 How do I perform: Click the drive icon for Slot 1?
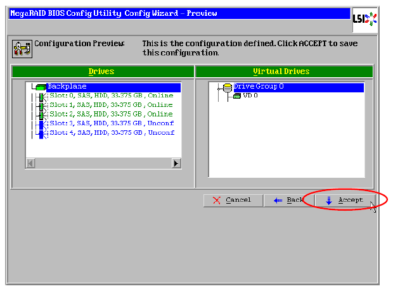point(42,106)
